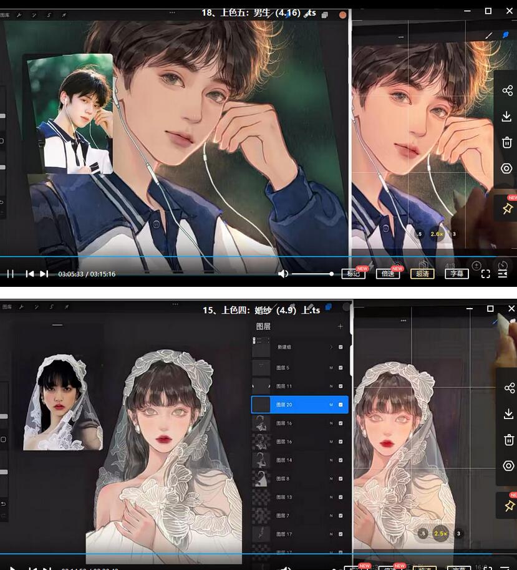517x570 pixels.
Task: Click the circular record icon in bottom player
Action: [x=509, y=466]
